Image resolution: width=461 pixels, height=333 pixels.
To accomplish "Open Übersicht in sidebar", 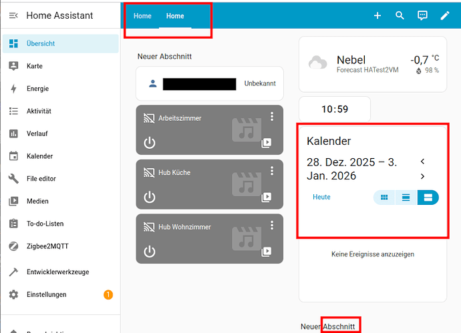I will pos(61,43).
